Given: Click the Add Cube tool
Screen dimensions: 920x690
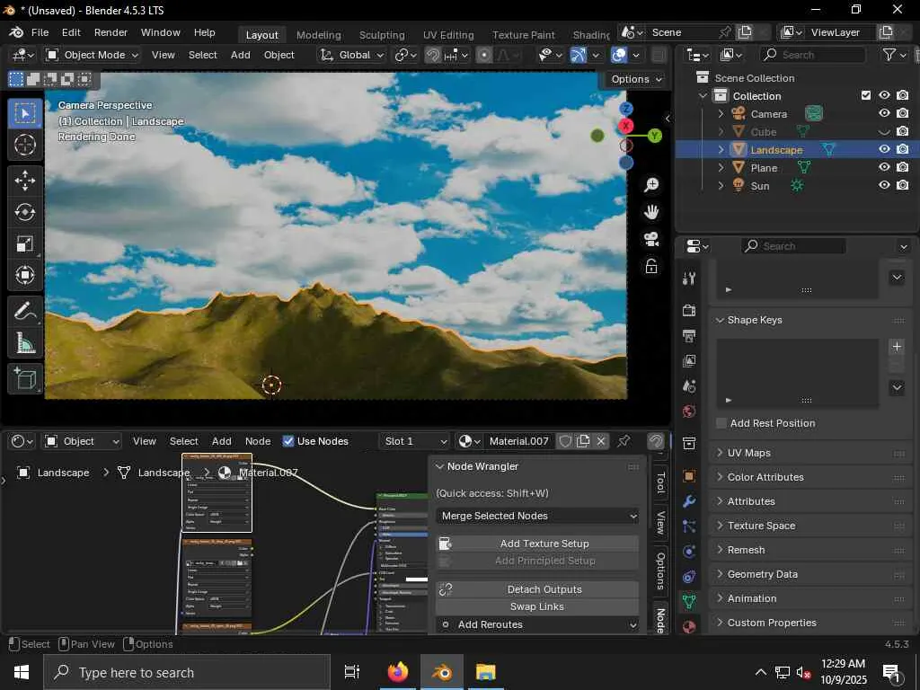Looking at the screenshot, I should pyautogui.click(x=25, y=379).
